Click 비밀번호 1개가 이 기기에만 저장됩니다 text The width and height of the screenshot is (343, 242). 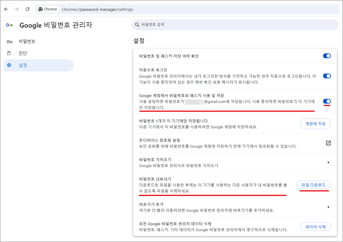pos(173,121)
